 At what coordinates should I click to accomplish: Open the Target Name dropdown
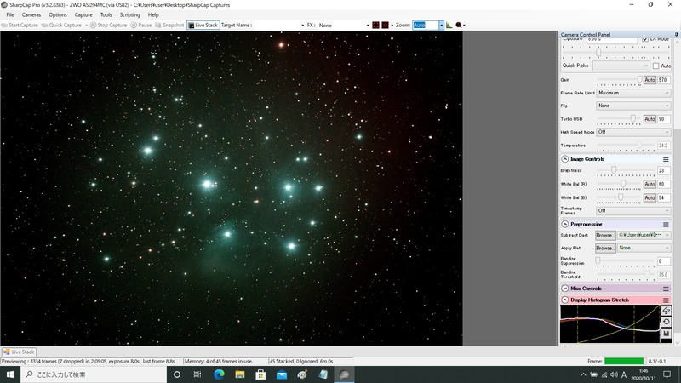[x=303, y=26]
